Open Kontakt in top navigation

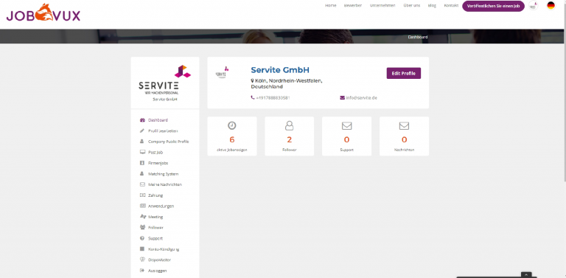pyautogui.click(x=451, y=5)
